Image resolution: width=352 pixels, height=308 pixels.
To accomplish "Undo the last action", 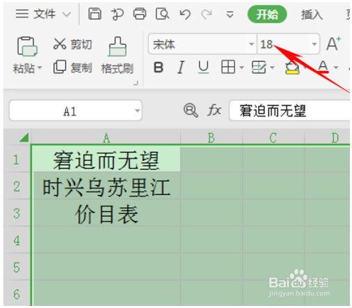I will pyautogui.click(x=185, y=15).
